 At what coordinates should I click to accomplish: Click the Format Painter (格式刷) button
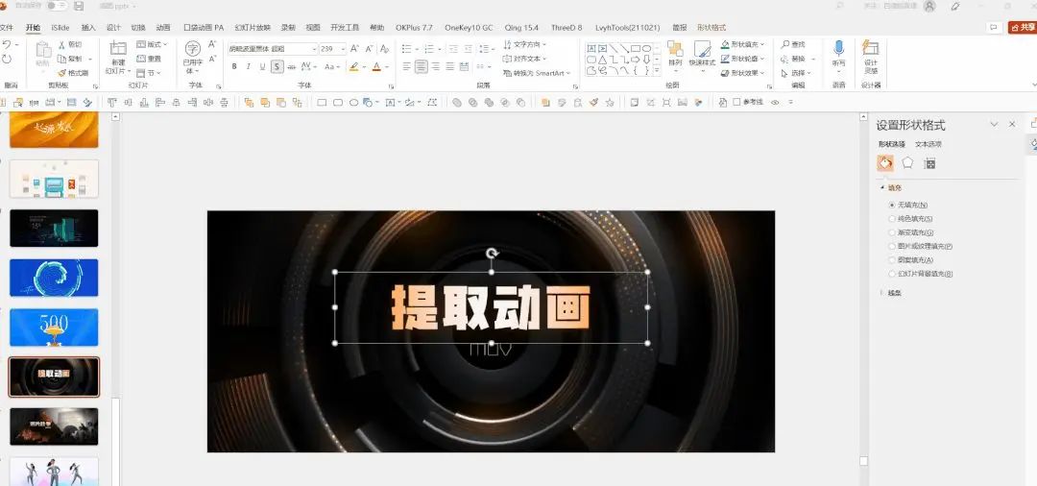[x=73, y=73]
